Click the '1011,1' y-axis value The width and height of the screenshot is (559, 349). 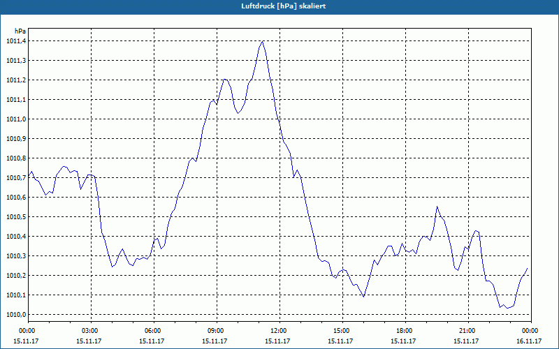(x=16, y=100)
